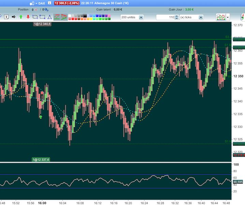Select the text annotation tool
This screenshot has height=205, width=245.
coord(6,17)
